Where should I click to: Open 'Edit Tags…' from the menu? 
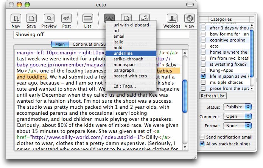(131, 86)
